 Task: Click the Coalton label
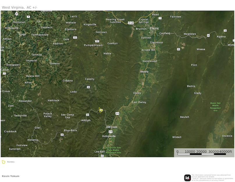[113, 43]
